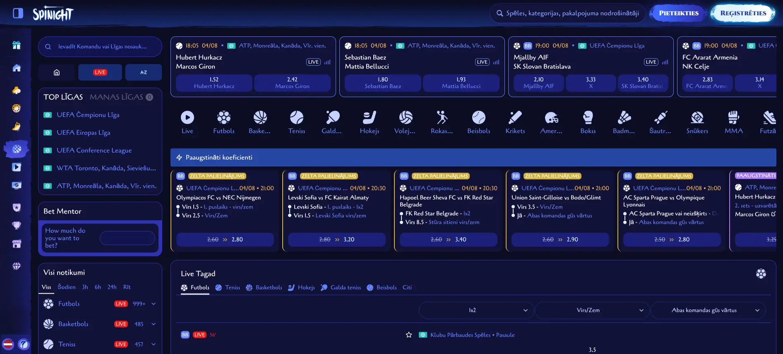Click the PIETEIKTIES login button
783x354 pixels.
click(x=679, y=13)
